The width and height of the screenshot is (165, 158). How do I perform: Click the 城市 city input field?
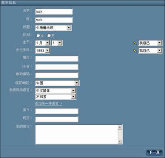click(x=57, y=59)
